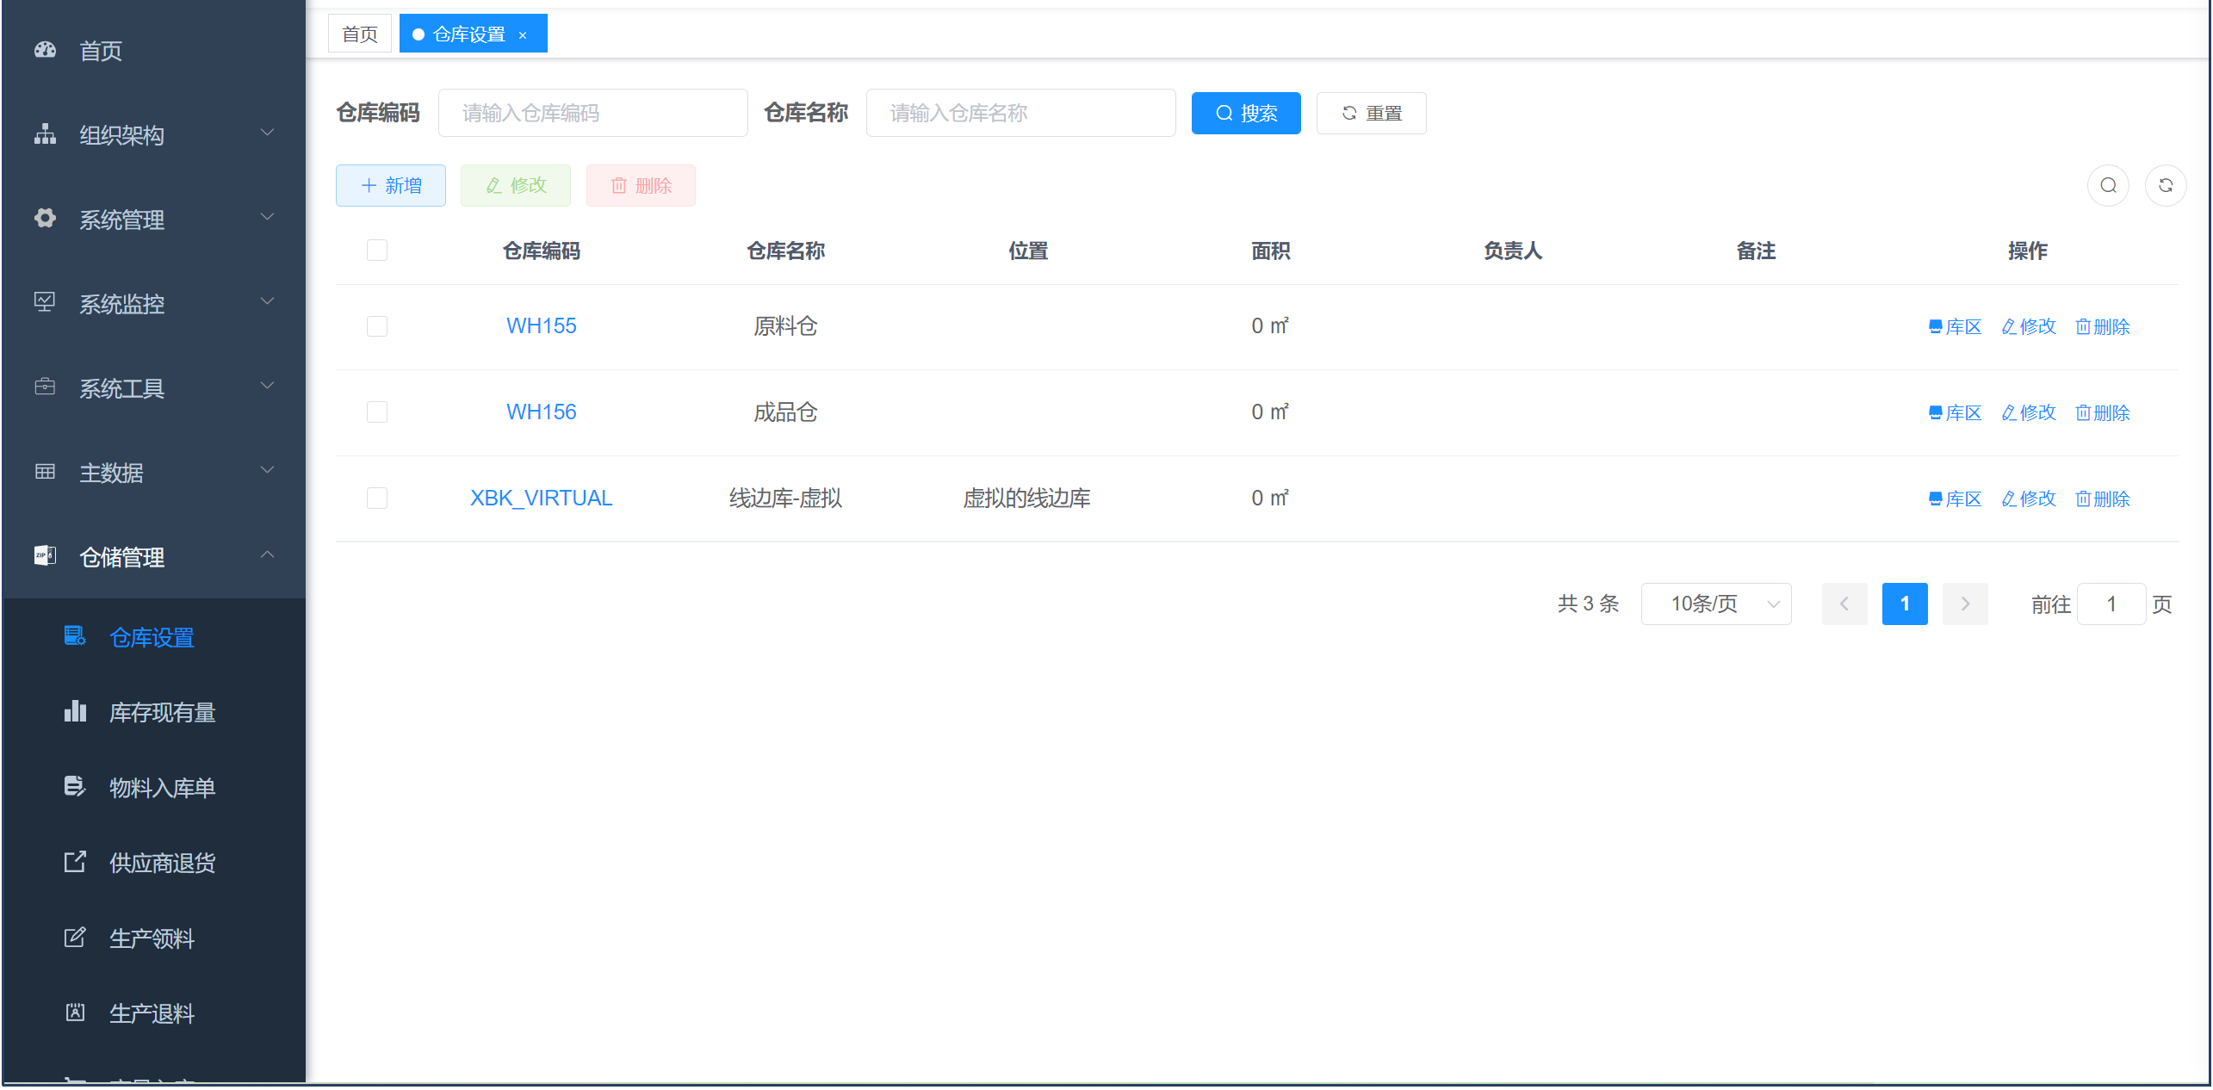
Task: Click 删除 trash in XBK_VIRTUAL row
Action: [x=2102, y=499]
